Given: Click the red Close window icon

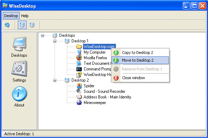Looking at the screenshot, I should pyautogui.click(x=116, y=78).
